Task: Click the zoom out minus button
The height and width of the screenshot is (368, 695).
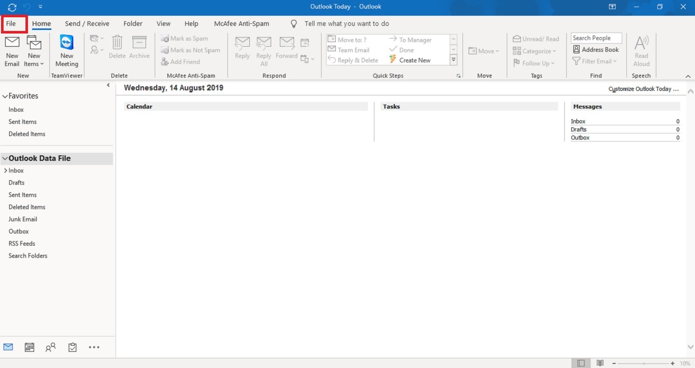Action: (x=614, y=363)
